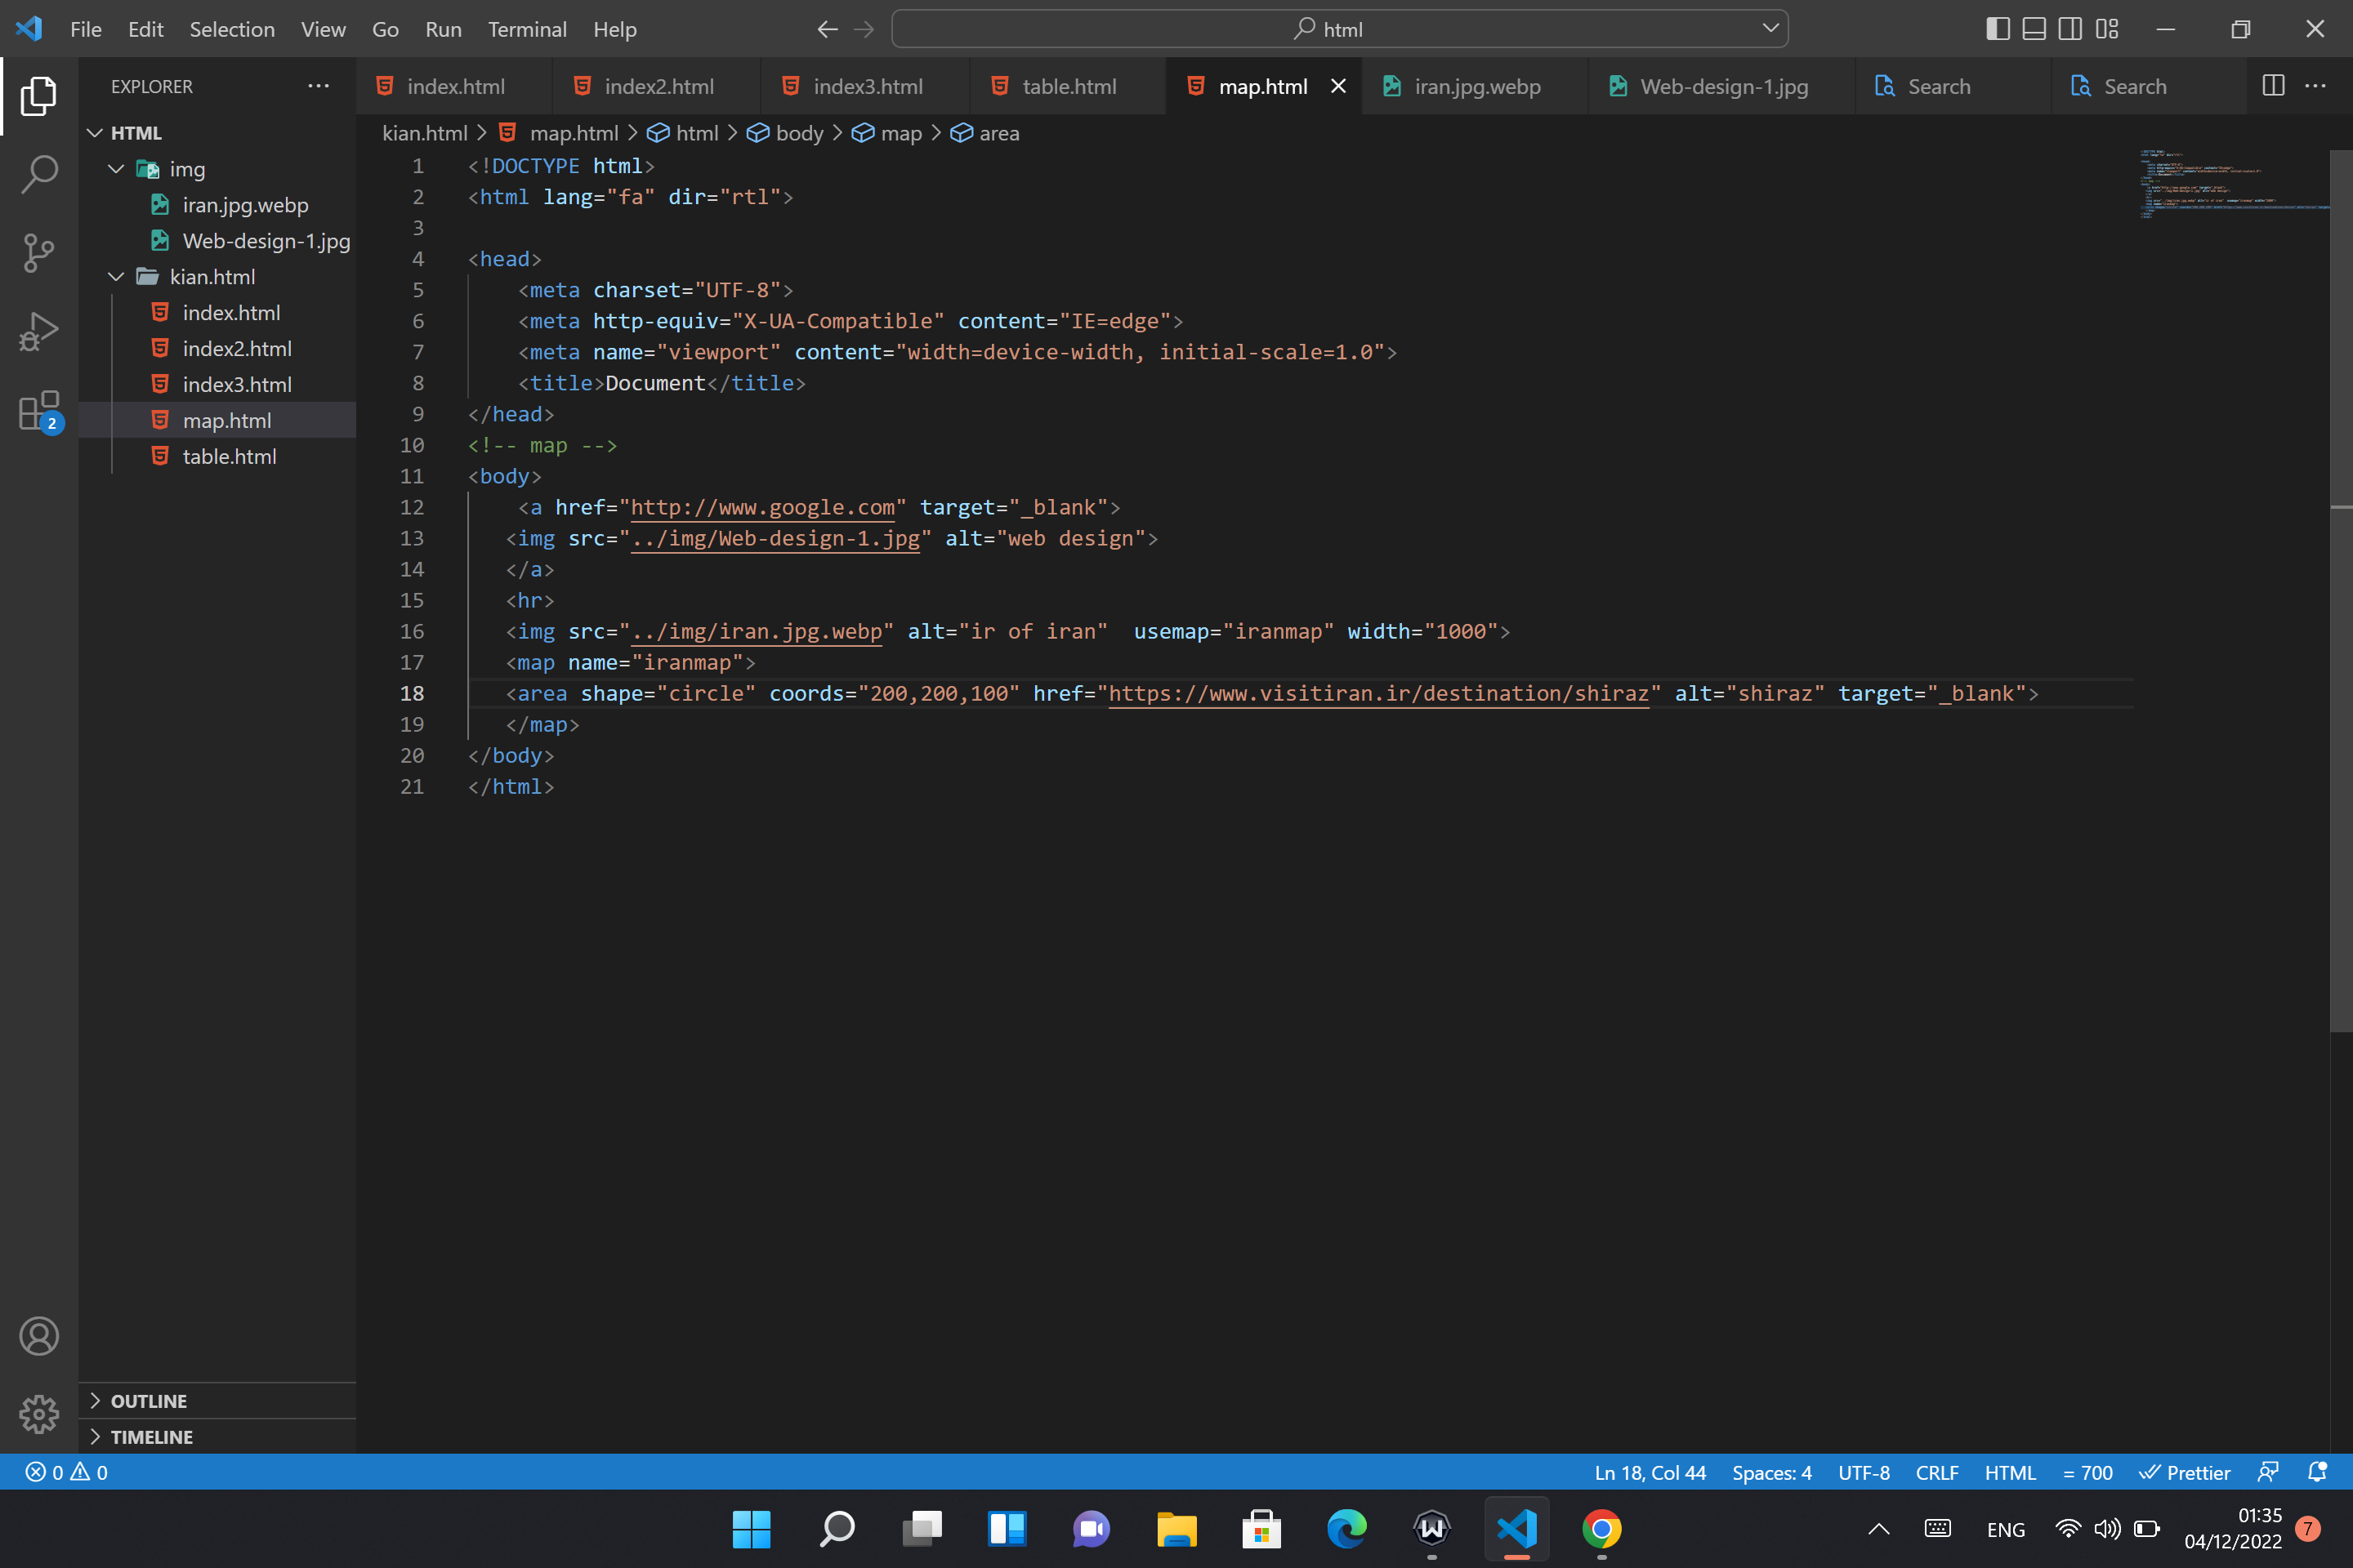2353x1568 pixels.
Task: Click the map breadcrumb segment
Action: pyautogui.click(x=887, y=133)
